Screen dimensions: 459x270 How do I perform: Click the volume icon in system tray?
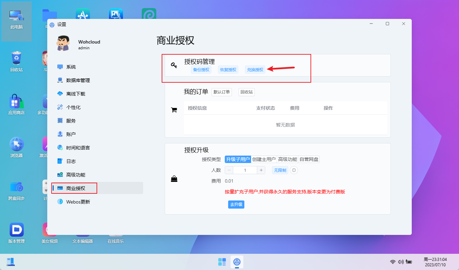[x=401, y=262]
